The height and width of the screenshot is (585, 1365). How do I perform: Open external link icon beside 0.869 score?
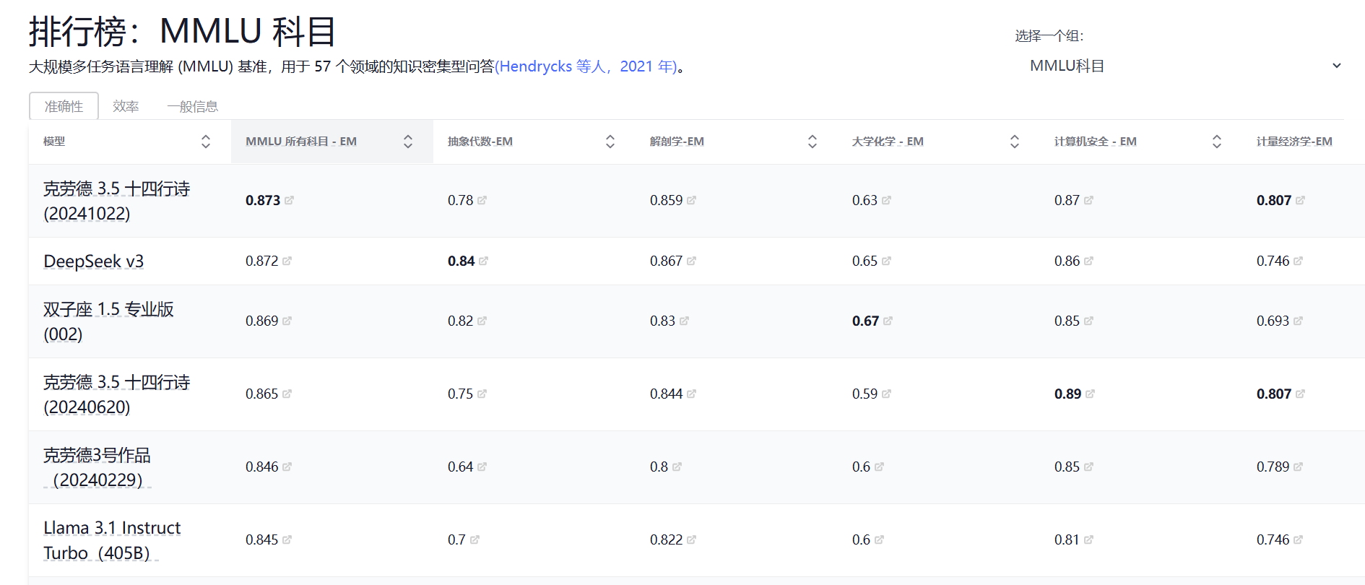(x=287, y=321)
